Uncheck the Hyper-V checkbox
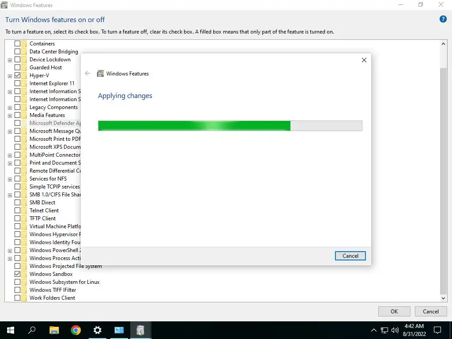 (x=17, y=75)
